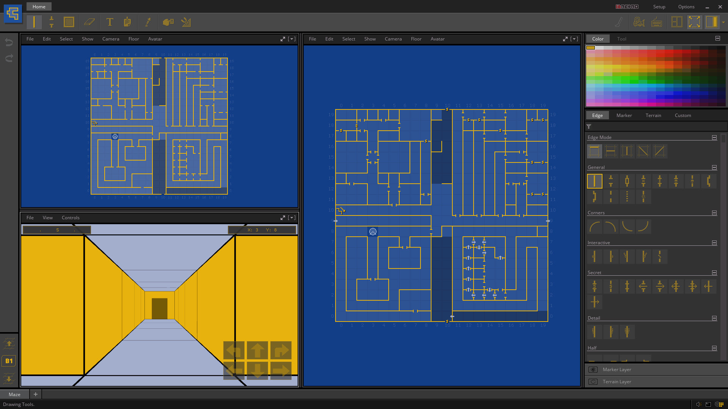Select the text tool in toolbar

tap(110, 22)
